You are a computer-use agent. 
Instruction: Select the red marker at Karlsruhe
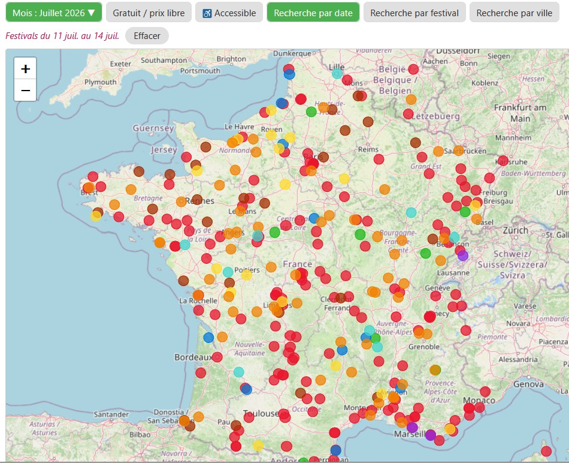coord(503,160)
